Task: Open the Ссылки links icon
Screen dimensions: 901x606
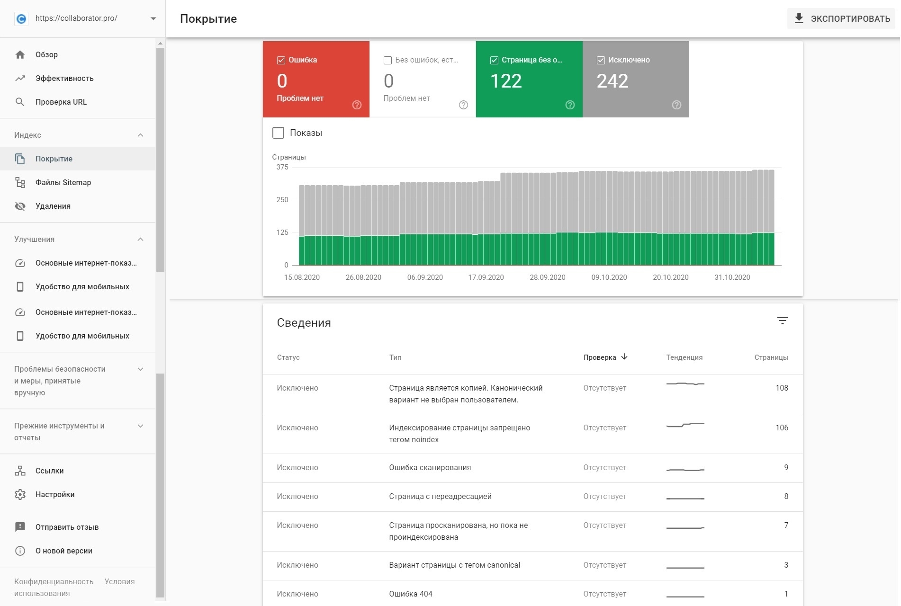Action: pos(20,471)
